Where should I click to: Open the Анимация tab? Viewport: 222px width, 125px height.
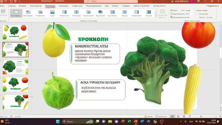63,6
